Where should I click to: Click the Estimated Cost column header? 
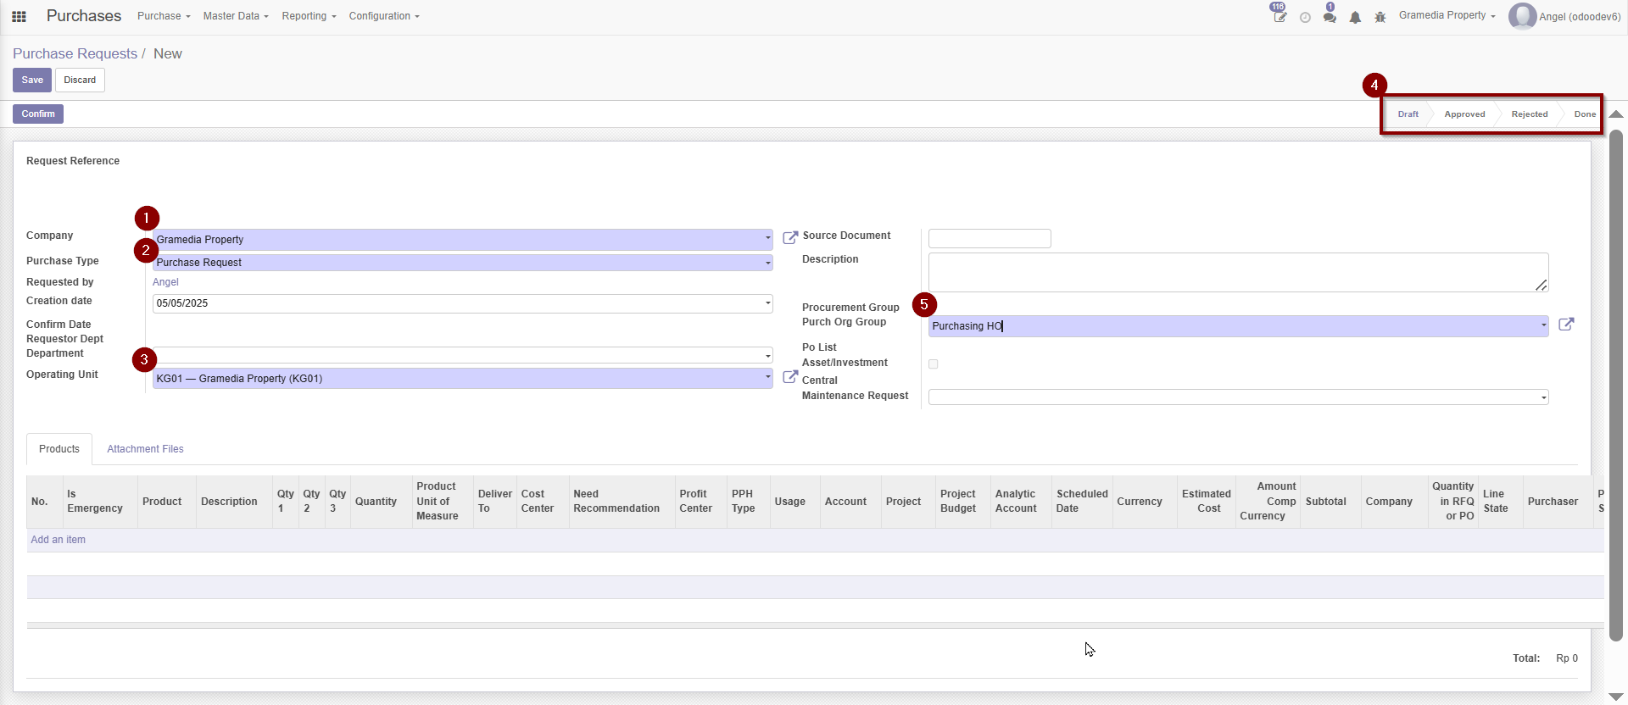click(x=1206, y=502)
